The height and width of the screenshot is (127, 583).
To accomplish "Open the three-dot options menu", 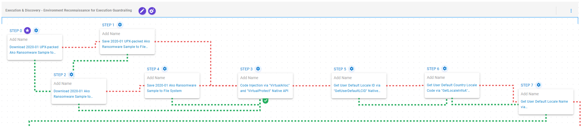I will [571, 11].
